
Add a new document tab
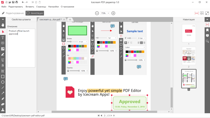coord(70,19)
